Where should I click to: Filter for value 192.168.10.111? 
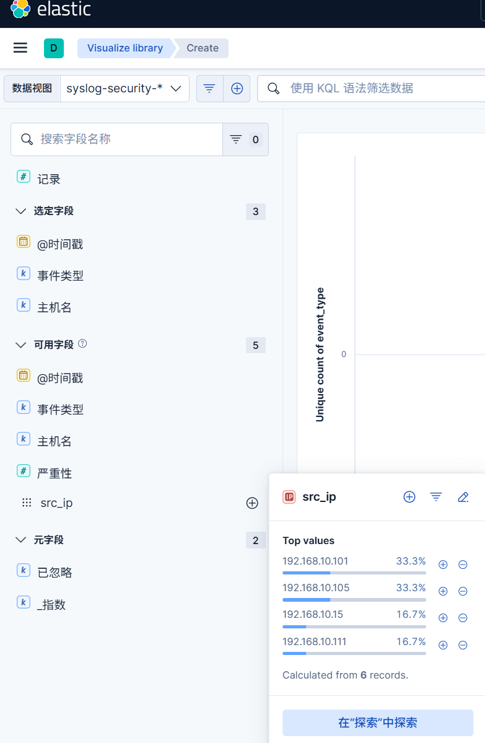coord(443,645)
